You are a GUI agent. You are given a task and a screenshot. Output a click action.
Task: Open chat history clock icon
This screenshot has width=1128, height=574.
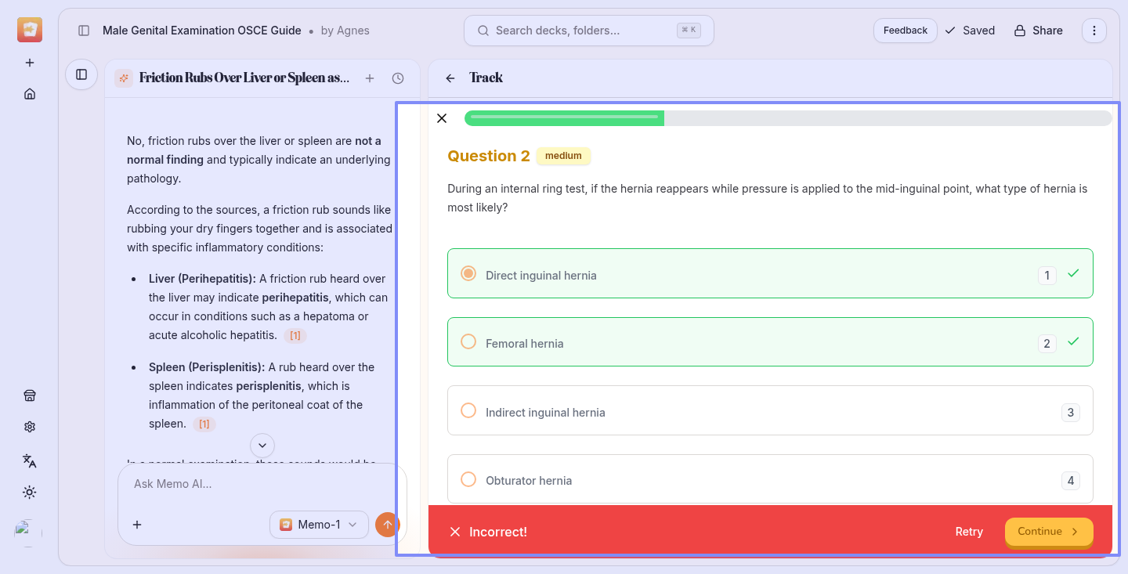click(398, 78)
